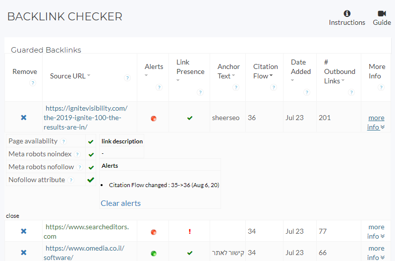Select outbound links value 201
Image resolution: width=395 pixels, height=261 pixels.
point(325,118)
